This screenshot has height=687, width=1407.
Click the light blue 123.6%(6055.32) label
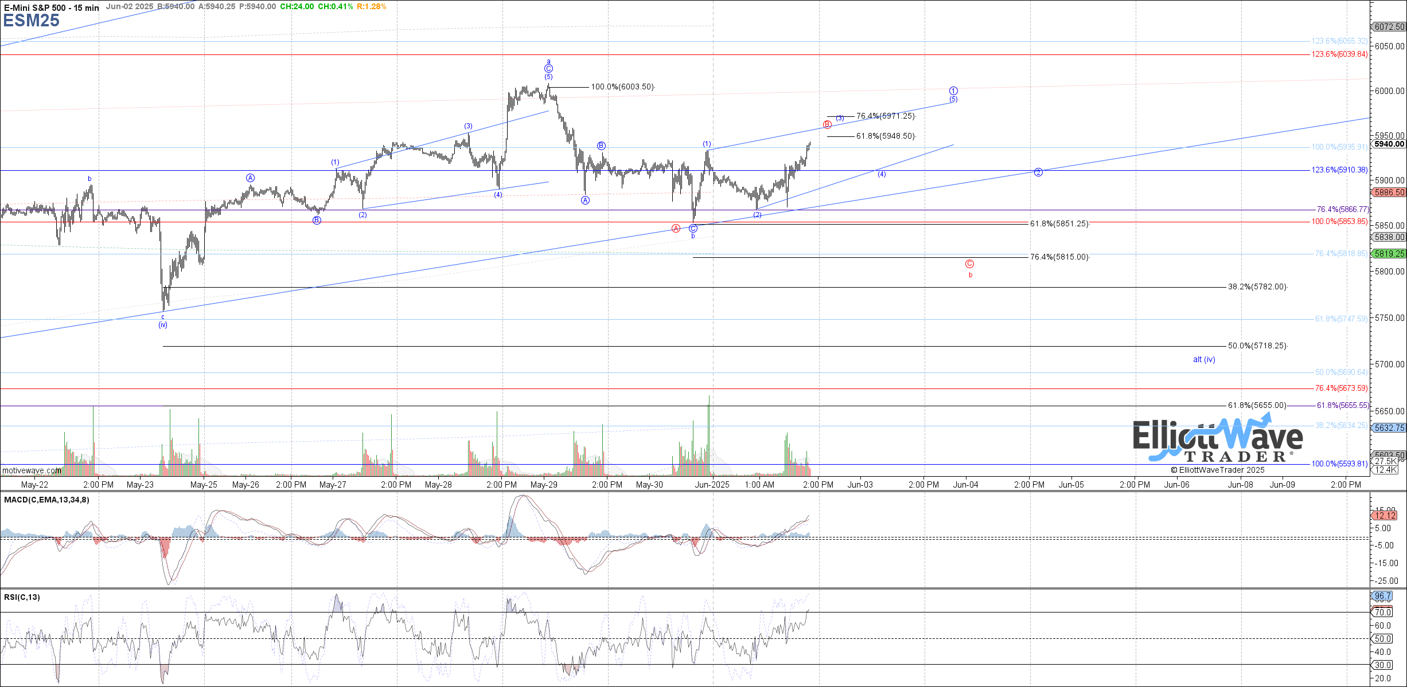tap(1340, 41)
